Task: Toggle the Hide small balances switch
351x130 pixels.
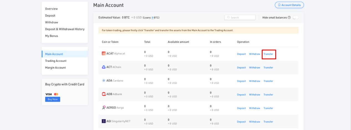Action: (296, 17)
